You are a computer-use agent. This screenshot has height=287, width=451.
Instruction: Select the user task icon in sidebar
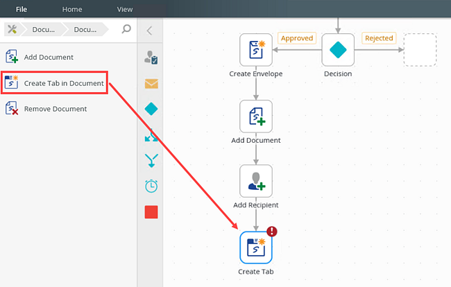(151, 58)
